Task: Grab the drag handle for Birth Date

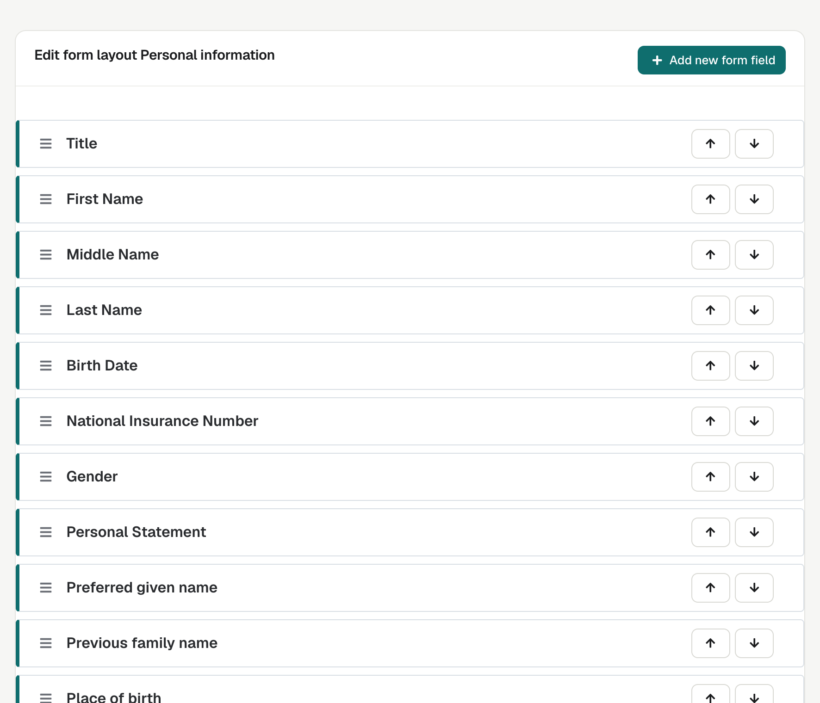Action: point(46,366)
